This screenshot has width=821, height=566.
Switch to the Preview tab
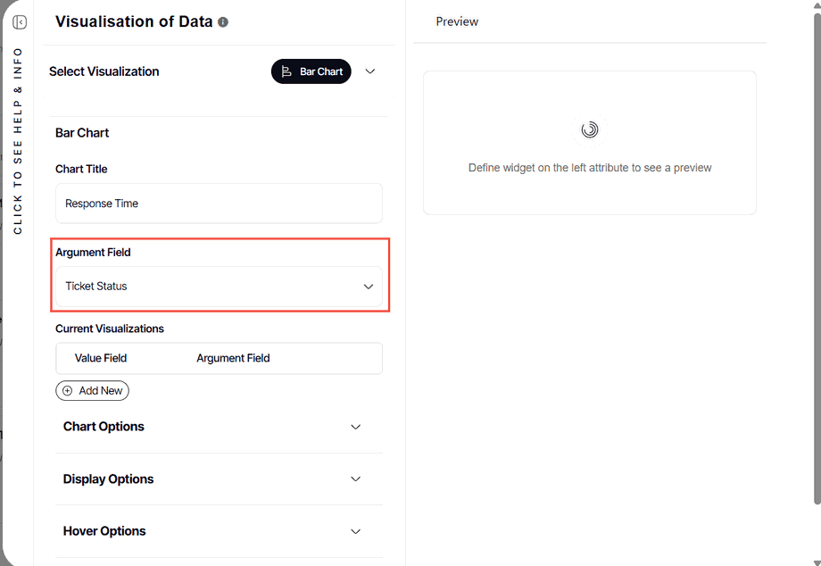tap(457, 21)
